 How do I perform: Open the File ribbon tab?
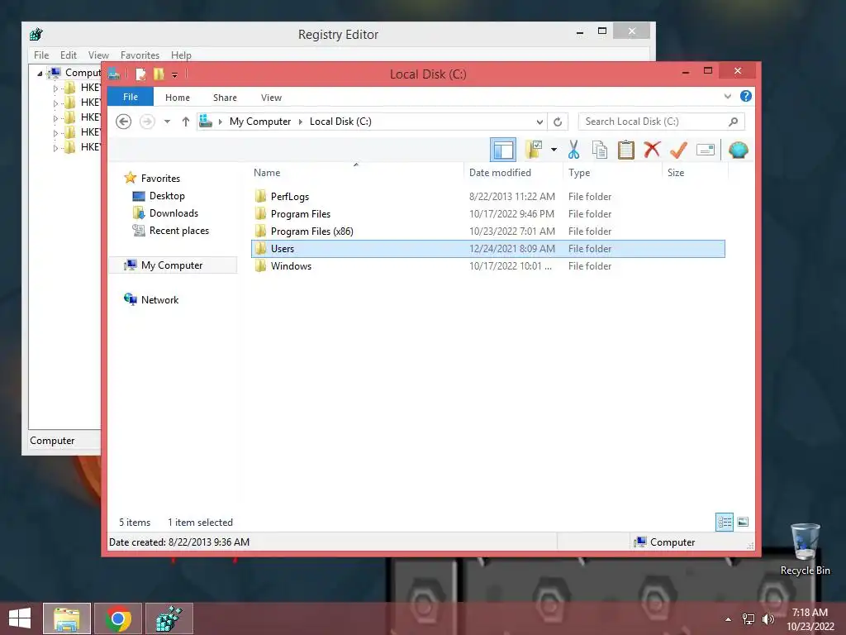pos(131,98)
